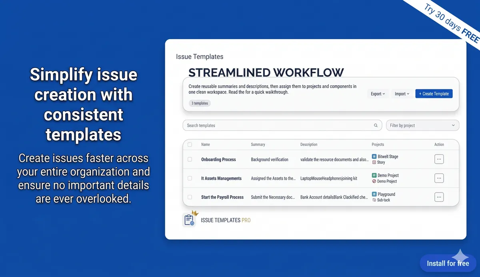This screenshot has width=480, height=277.
Task: Click the sparkle icon on Install button
Action: pyautogui.click(x=460, y=256)
